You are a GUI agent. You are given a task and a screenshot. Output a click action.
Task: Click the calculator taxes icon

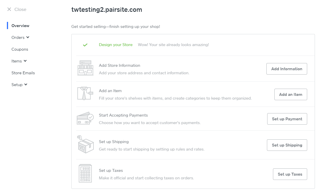click(85, 173)
